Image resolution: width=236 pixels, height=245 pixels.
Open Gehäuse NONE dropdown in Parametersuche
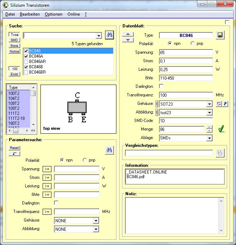pos(96,220)
